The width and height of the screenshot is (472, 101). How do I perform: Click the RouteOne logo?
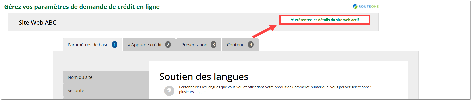tap(365, 6)
